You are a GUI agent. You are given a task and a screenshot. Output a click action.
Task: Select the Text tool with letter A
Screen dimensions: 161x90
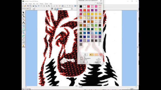click(23, 22)
